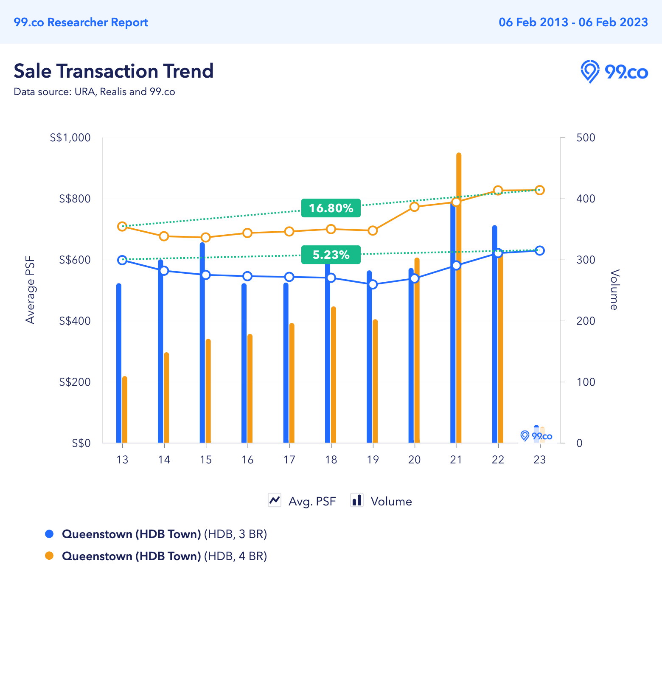Click the Average PSF axis title
The image size is (662, 679).
[30, 290]
